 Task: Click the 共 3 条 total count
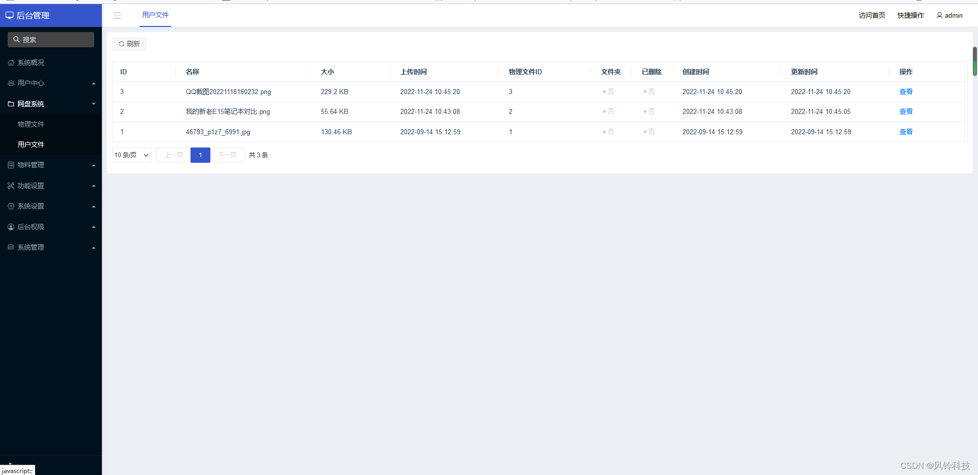(258, 155)
